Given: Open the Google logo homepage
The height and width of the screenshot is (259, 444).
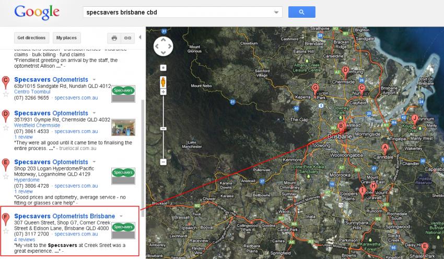Looking at the screenshot, I should click(37, 13).
